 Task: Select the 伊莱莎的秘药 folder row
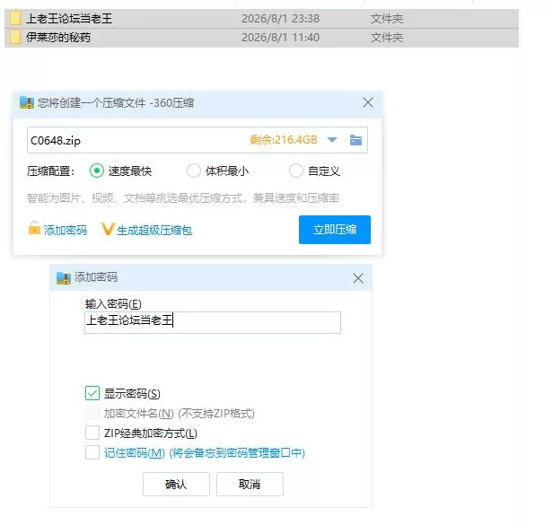click(x=261, y=38)
